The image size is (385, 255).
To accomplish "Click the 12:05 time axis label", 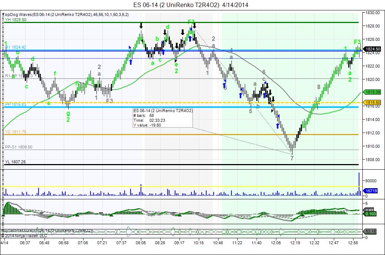I will pos(276,243).
